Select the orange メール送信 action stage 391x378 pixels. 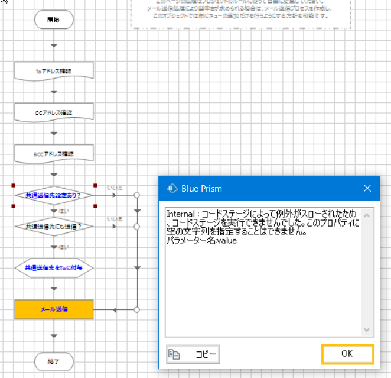(x=54, y=309)
